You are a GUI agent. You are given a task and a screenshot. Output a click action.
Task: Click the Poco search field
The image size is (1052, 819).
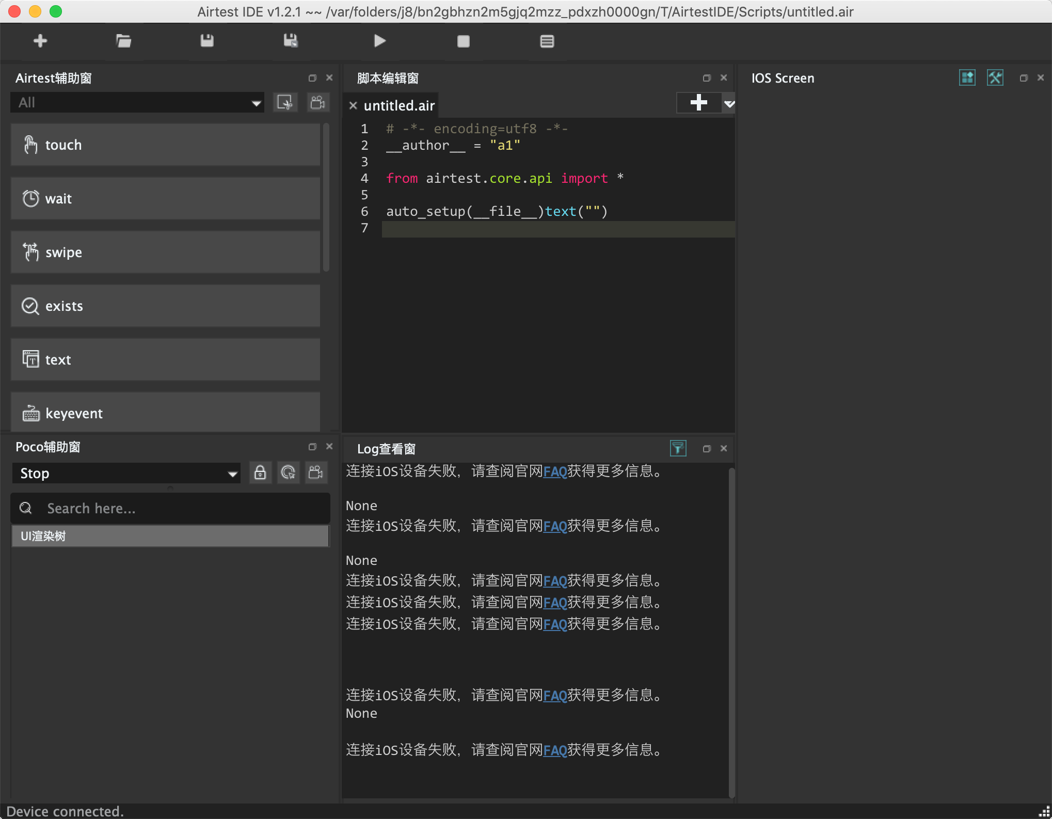[170, 508]
